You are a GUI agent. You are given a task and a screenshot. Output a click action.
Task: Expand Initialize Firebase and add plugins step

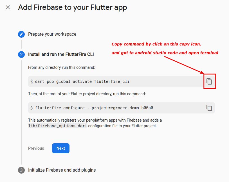tap(62, 170)
